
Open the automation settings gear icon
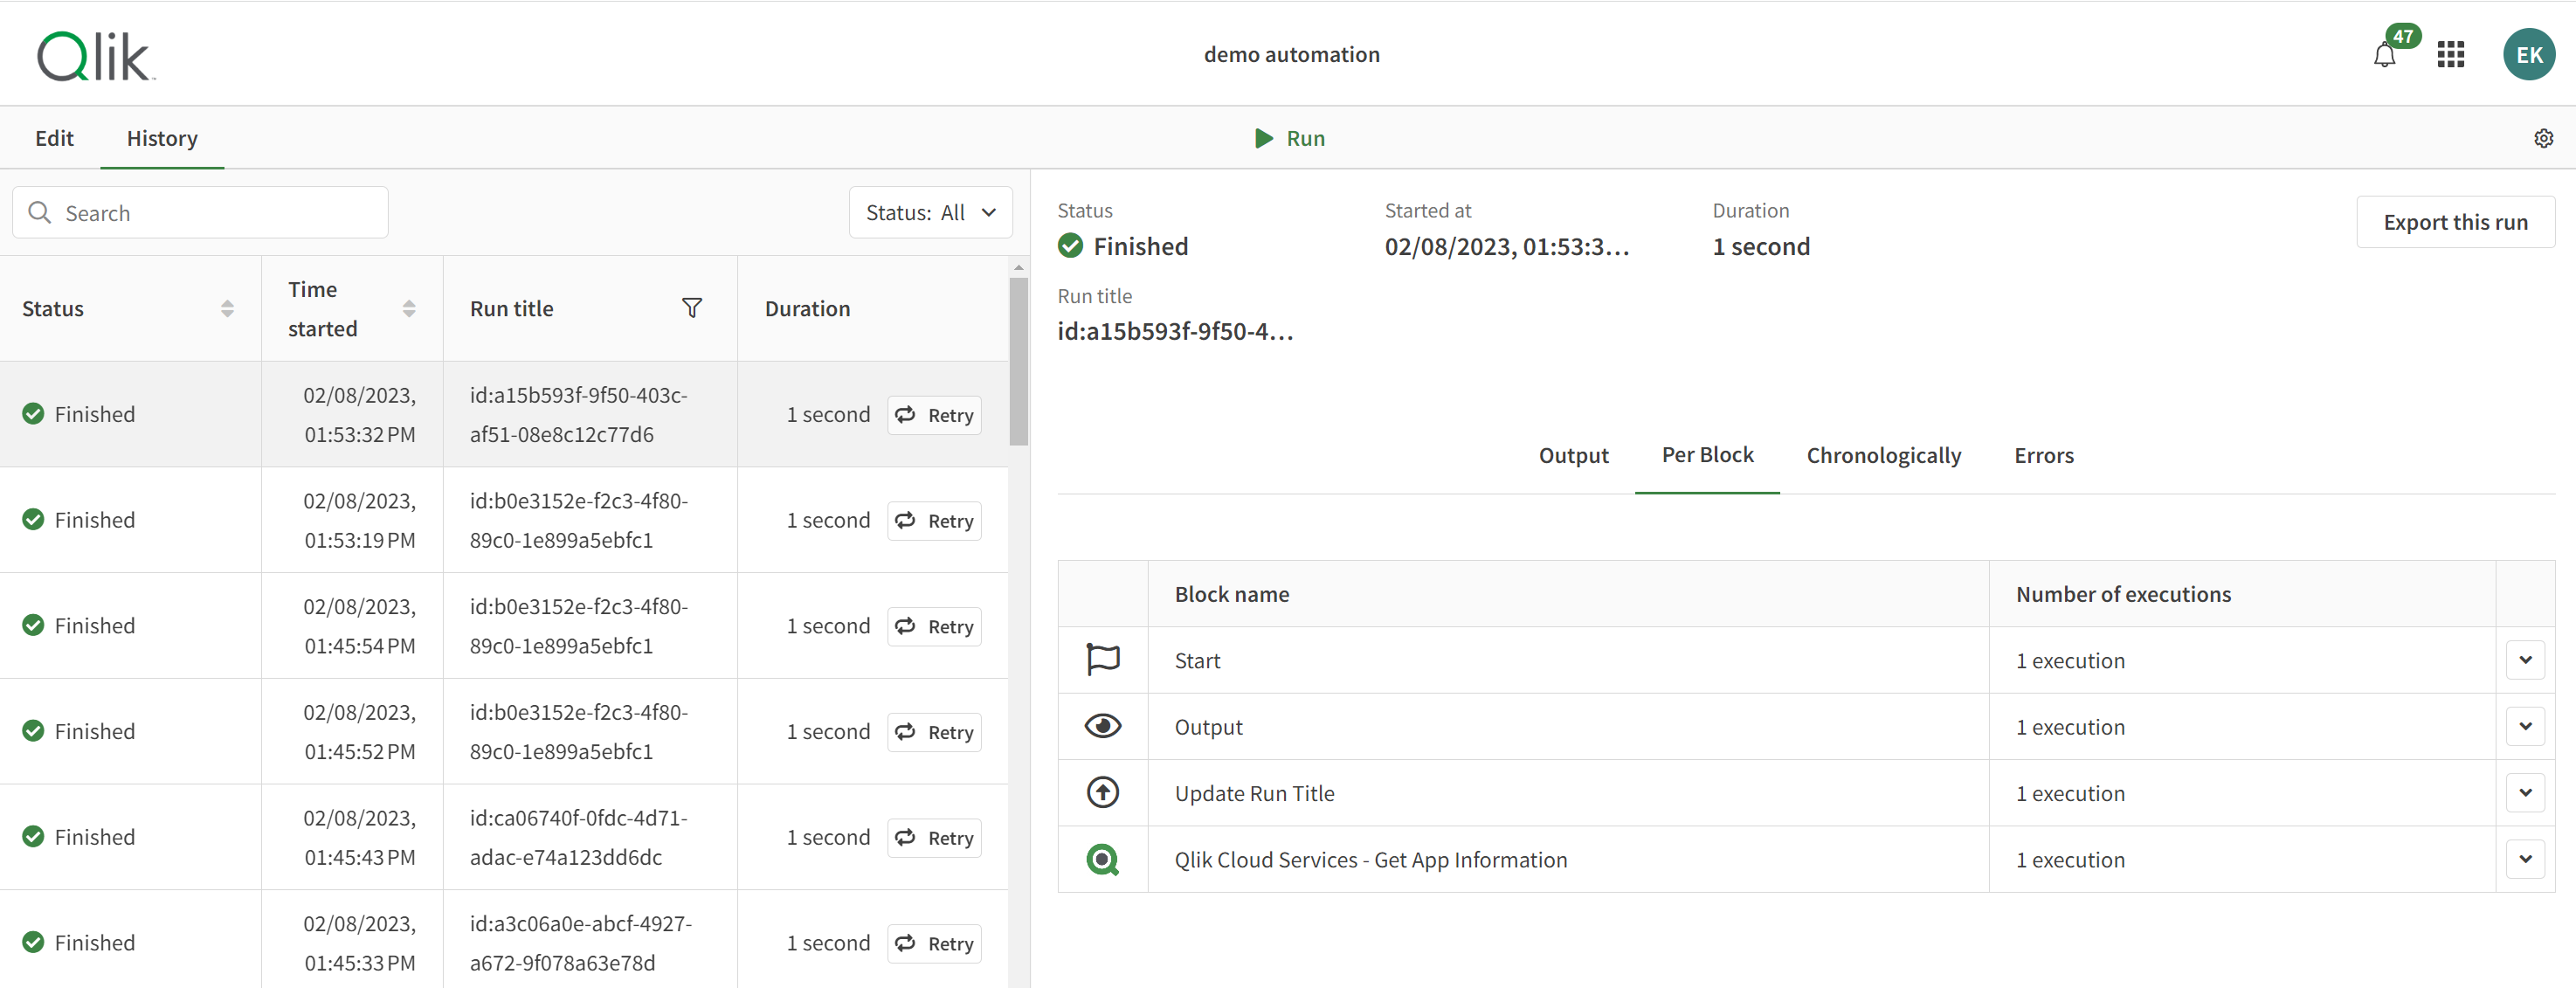2543,139
